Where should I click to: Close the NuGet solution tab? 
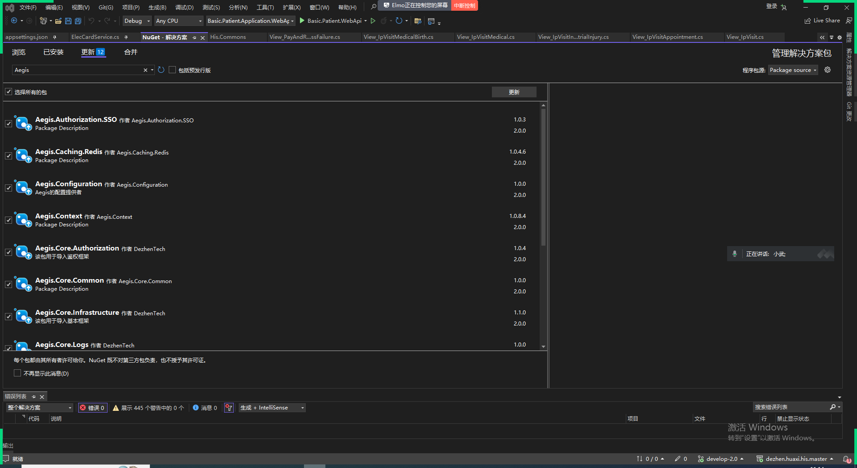tap(203, 38)
